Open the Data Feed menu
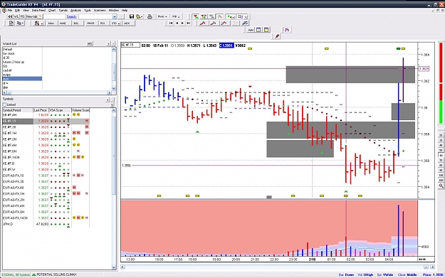 (x=38, y=10)
